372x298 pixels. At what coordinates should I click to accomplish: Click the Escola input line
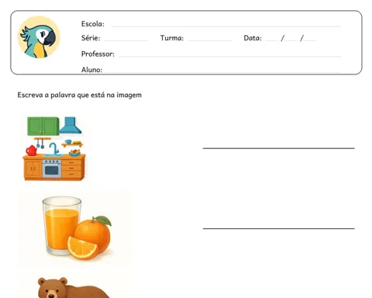226,26
